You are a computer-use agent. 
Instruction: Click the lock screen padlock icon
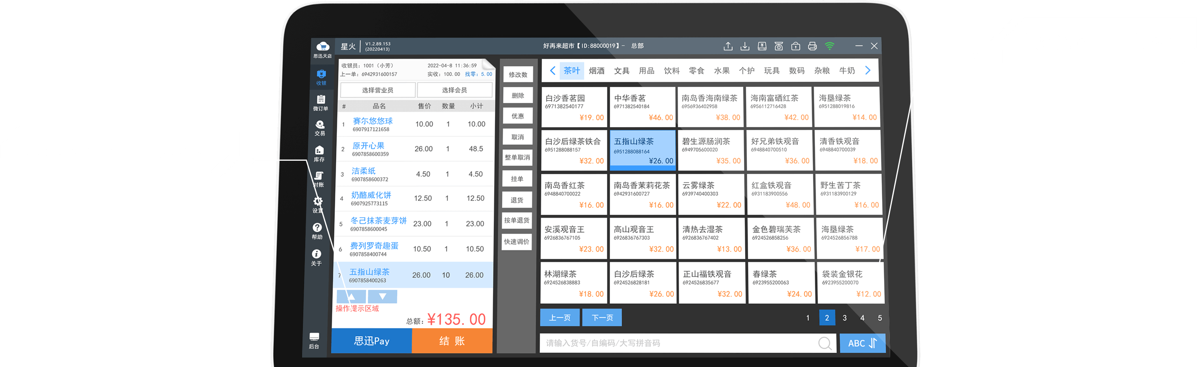796,46
